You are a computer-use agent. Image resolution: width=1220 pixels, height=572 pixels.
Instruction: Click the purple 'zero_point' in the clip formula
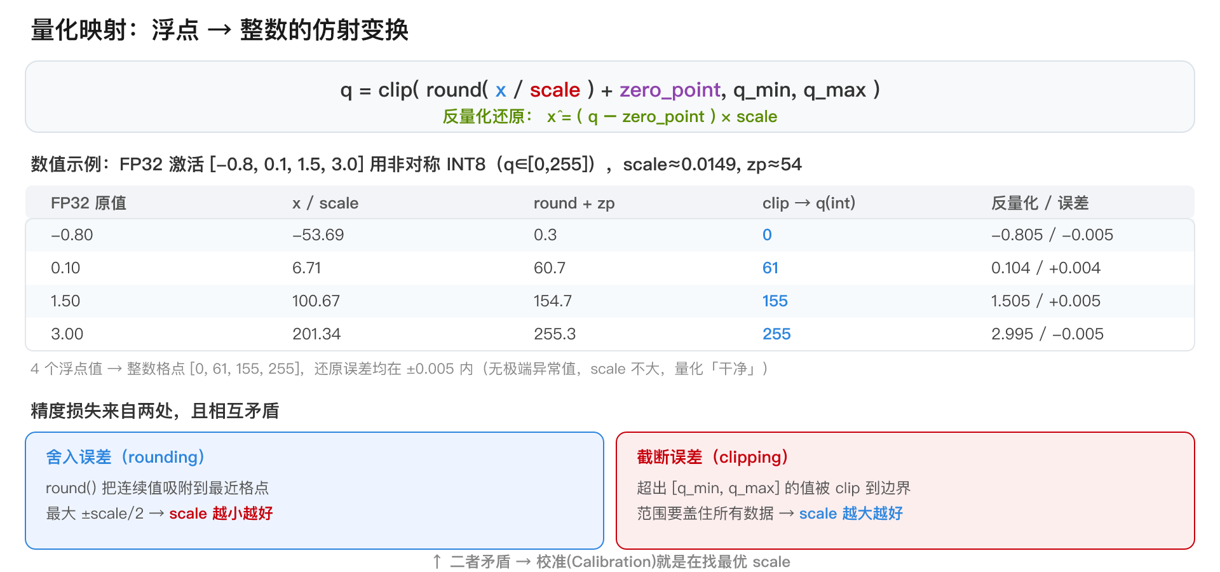point(670,90)
